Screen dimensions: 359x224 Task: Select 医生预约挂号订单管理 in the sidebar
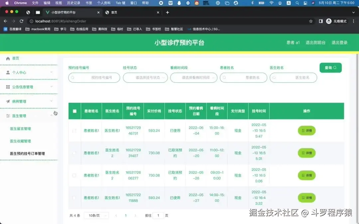[x=28, y=154]
